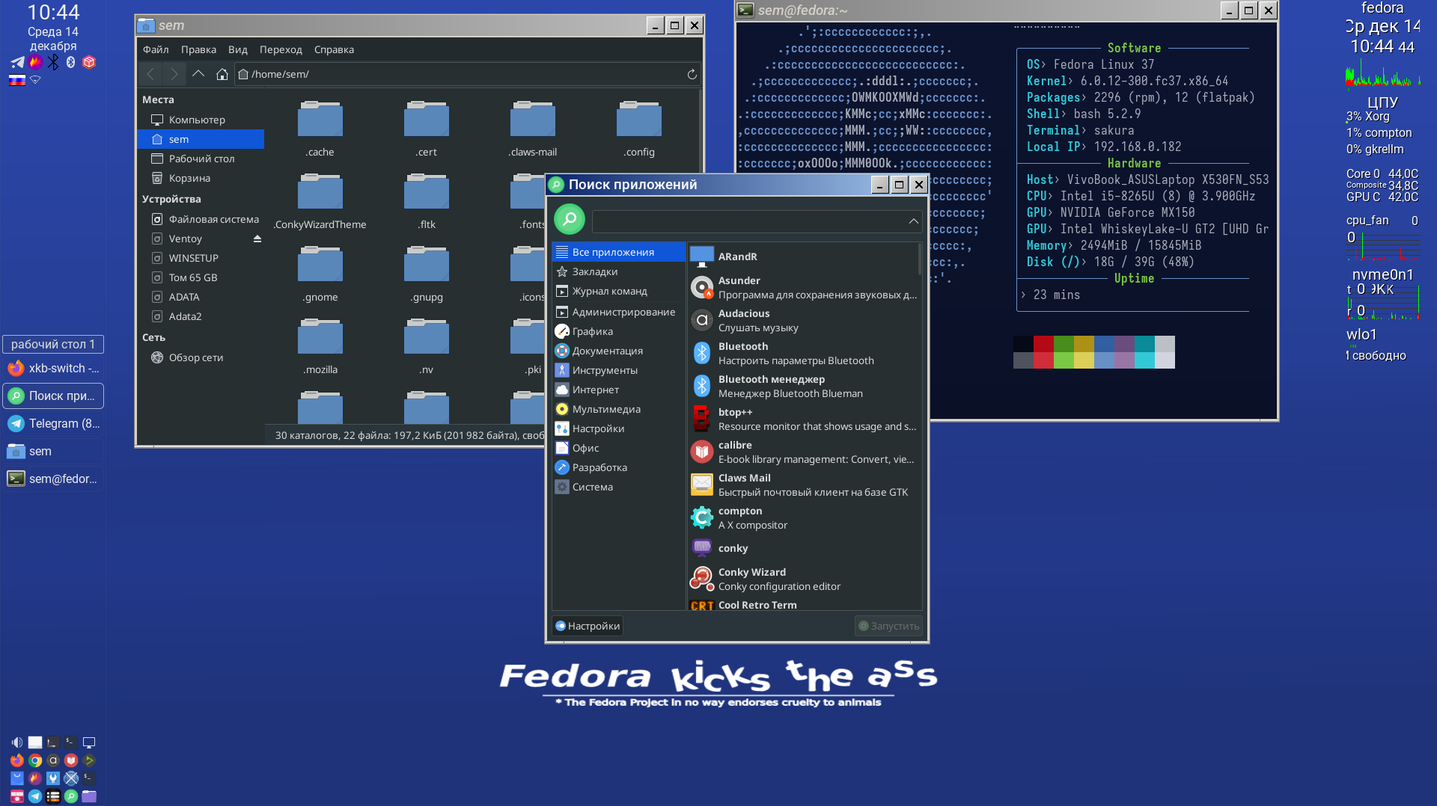This screenshot has height=806, width=1437.
Task: Eject the Ventoy device
Action: (x=257, y=239)
